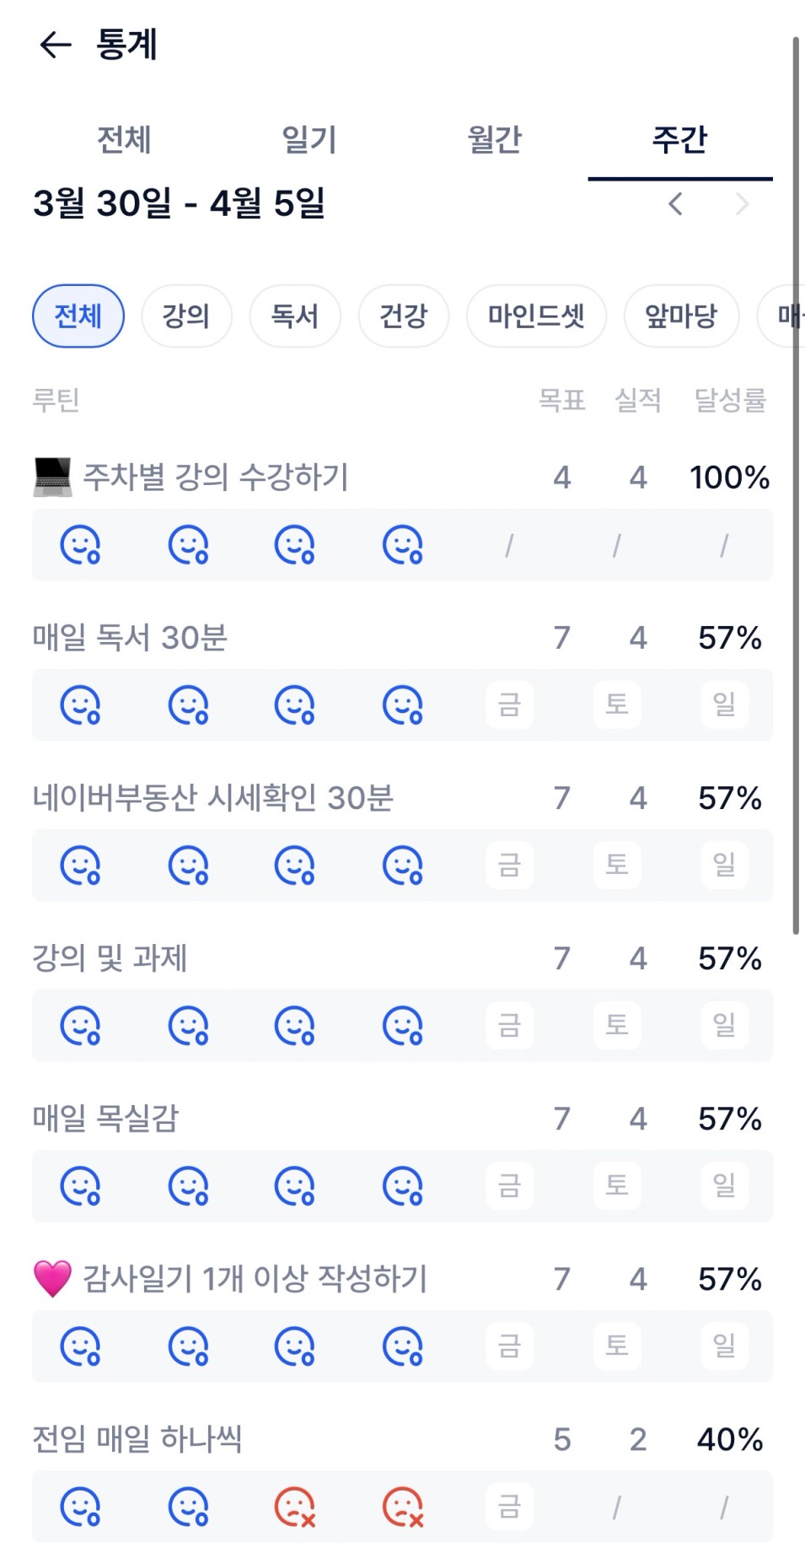Select the 주간 tab
Screen dimensions: 805x1548
click(x=679, y=140)
